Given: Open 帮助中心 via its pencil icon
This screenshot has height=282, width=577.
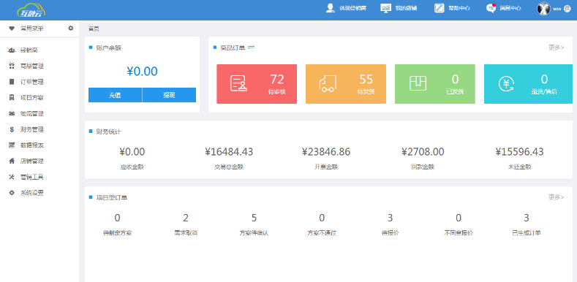Looking at the screenshot, I should (440, 8).
